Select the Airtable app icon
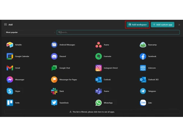 coord(10,45)
